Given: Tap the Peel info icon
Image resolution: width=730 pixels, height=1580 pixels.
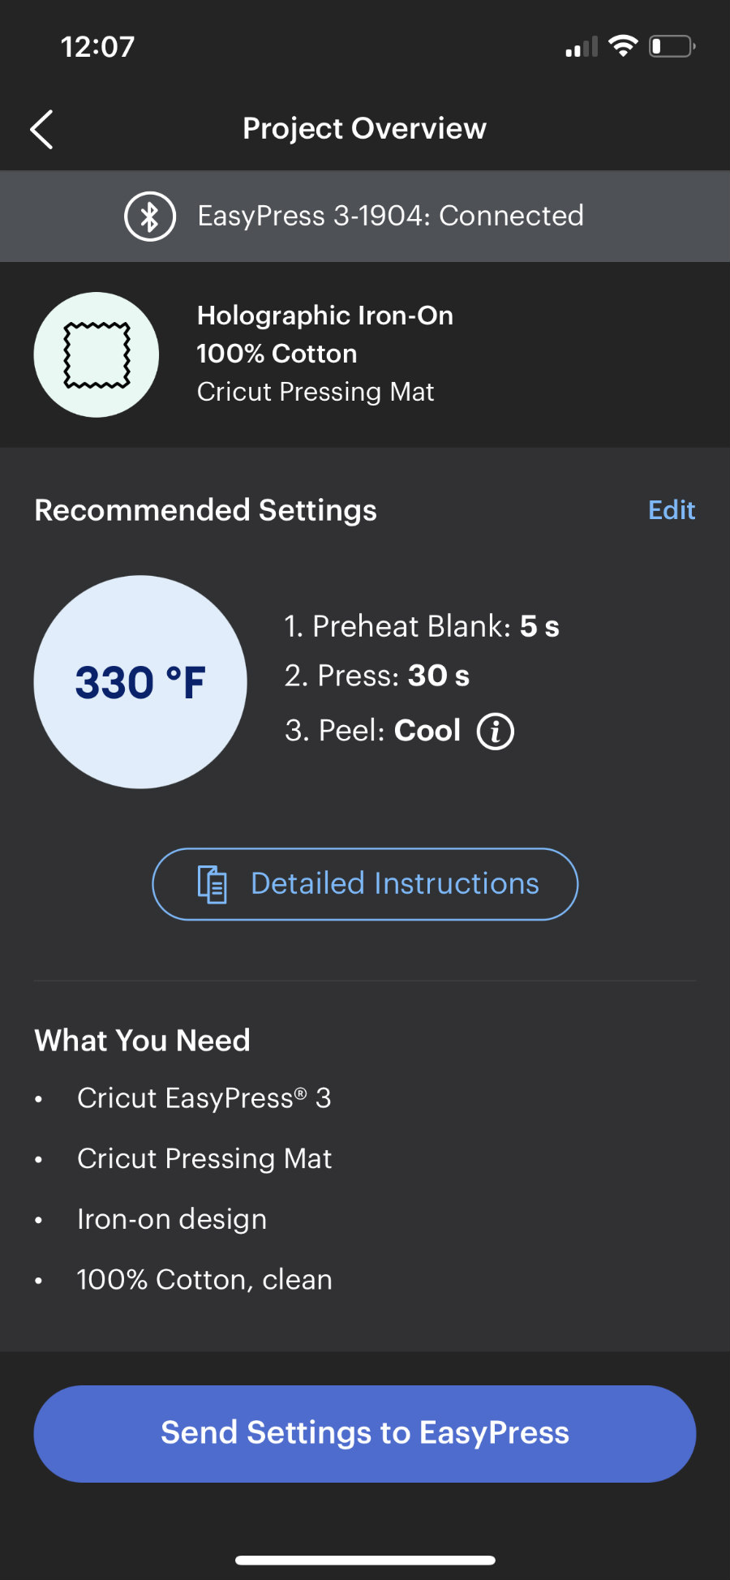Looking at the screenshot, I should point(495,732).
